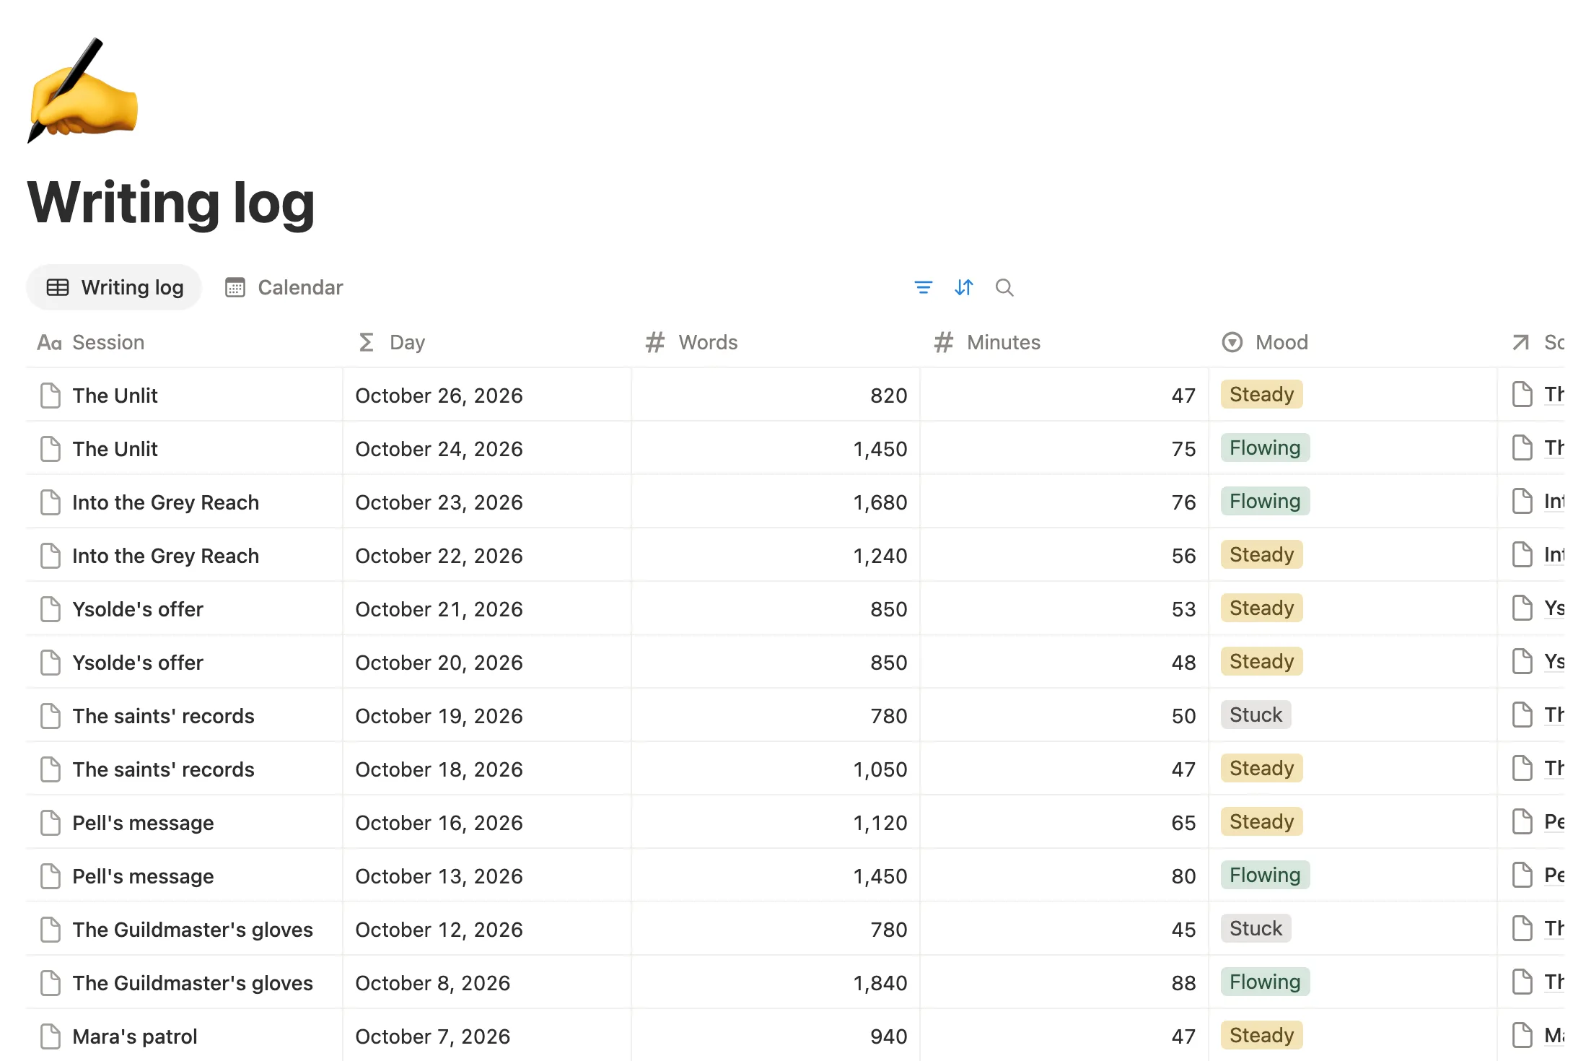Open The saints' records, October 18 session
The width and height of the screenshot is (1573, 1061).
coord(163,769)
